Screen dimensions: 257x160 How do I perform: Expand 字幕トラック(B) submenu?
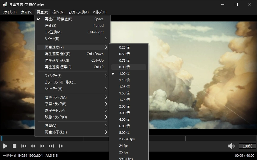(x=72, y=104)
